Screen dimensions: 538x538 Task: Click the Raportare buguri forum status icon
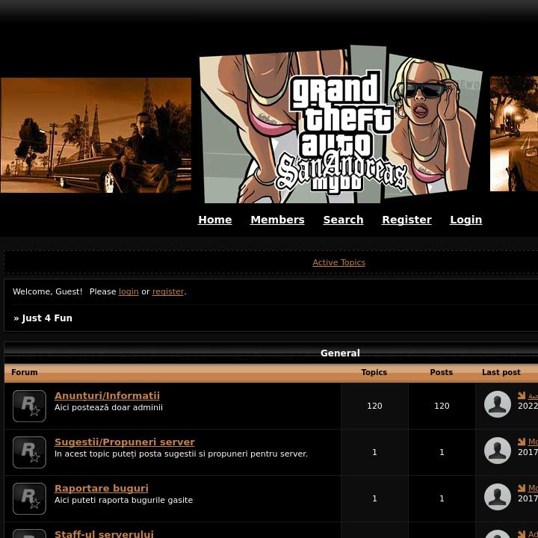click(x=29, y=498)
